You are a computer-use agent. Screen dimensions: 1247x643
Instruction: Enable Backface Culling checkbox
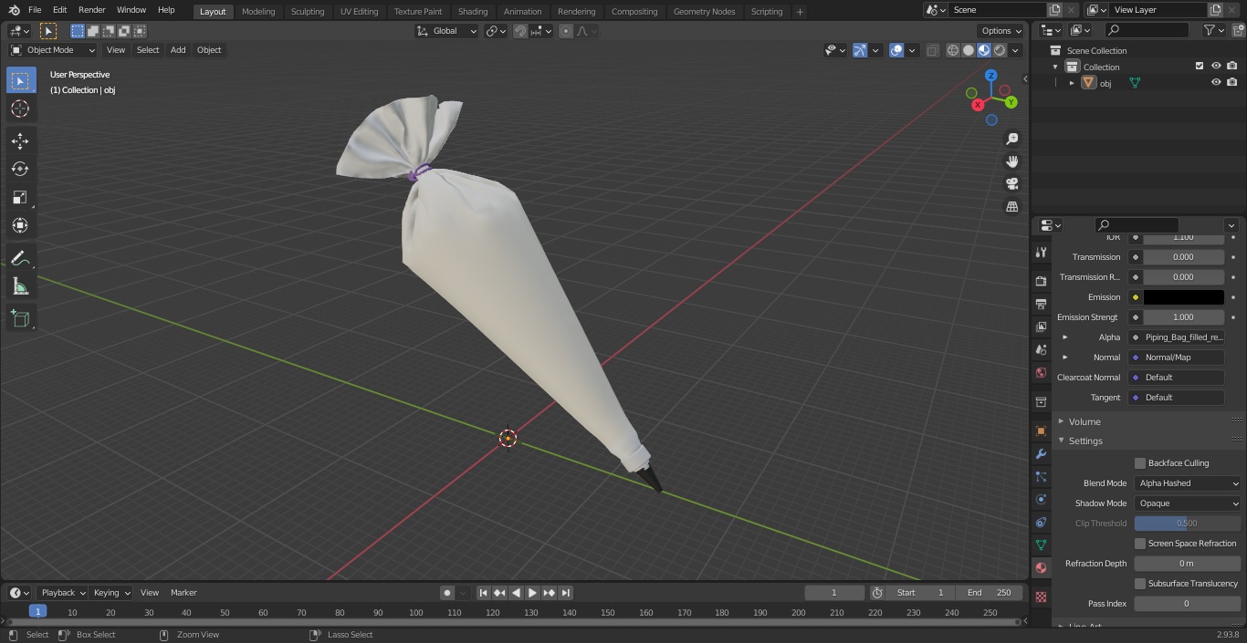tap(1140, 463)
